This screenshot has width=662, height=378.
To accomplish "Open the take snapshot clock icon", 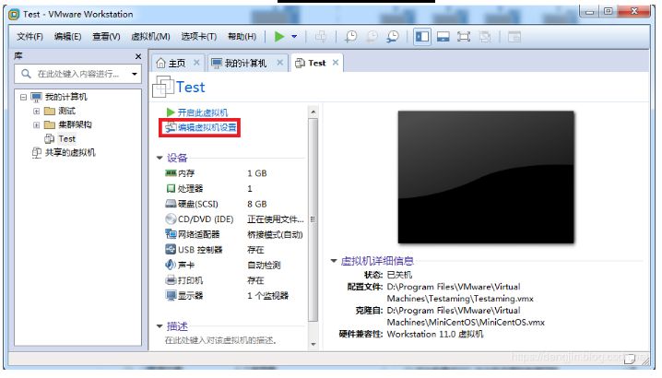I will click(350, 37).
